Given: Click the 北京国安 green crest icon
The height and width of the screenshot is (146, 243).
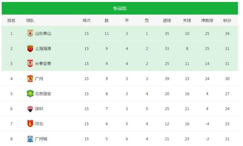Looking at the screenshot, I should (x=30, y=93).
